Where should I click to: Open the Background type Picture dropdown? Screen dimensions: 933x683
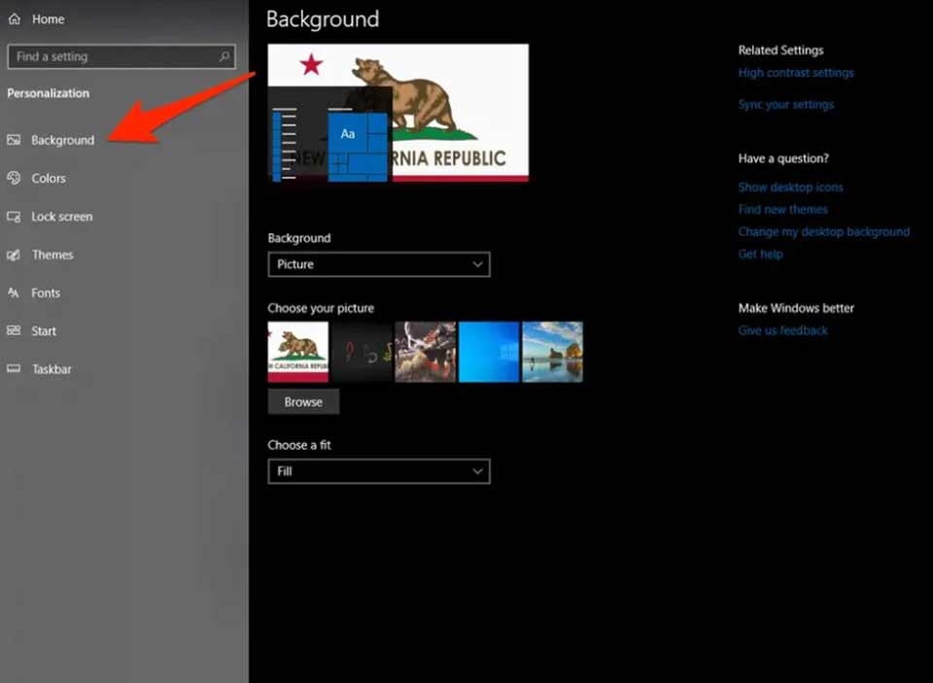379,264
